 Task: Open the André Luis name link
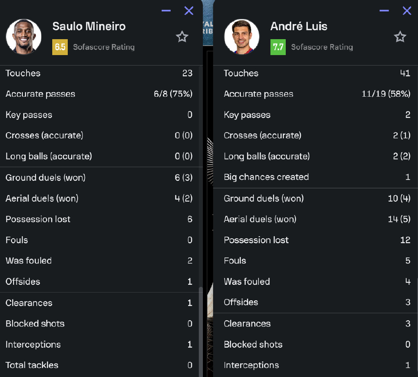coord(299,27)
